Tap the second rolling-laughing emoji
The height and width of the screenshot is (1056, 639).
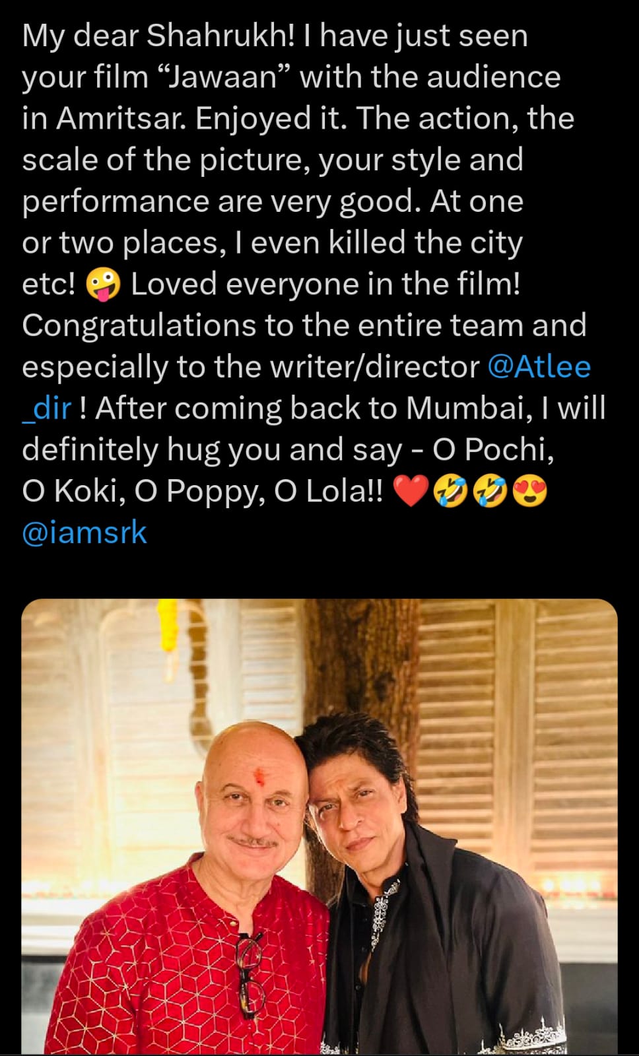click(x=490, y=492)
